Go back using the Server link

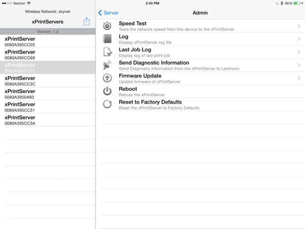(x=111, y=13)
